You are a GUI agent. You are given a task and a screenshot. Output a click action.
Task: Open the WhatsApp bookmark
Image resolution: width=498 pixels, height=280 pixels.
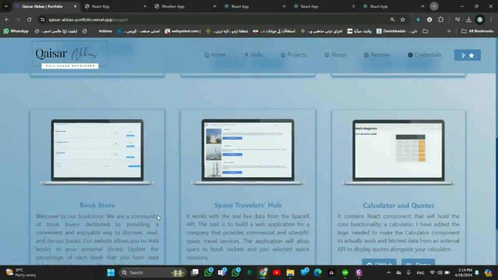point(16,31)
